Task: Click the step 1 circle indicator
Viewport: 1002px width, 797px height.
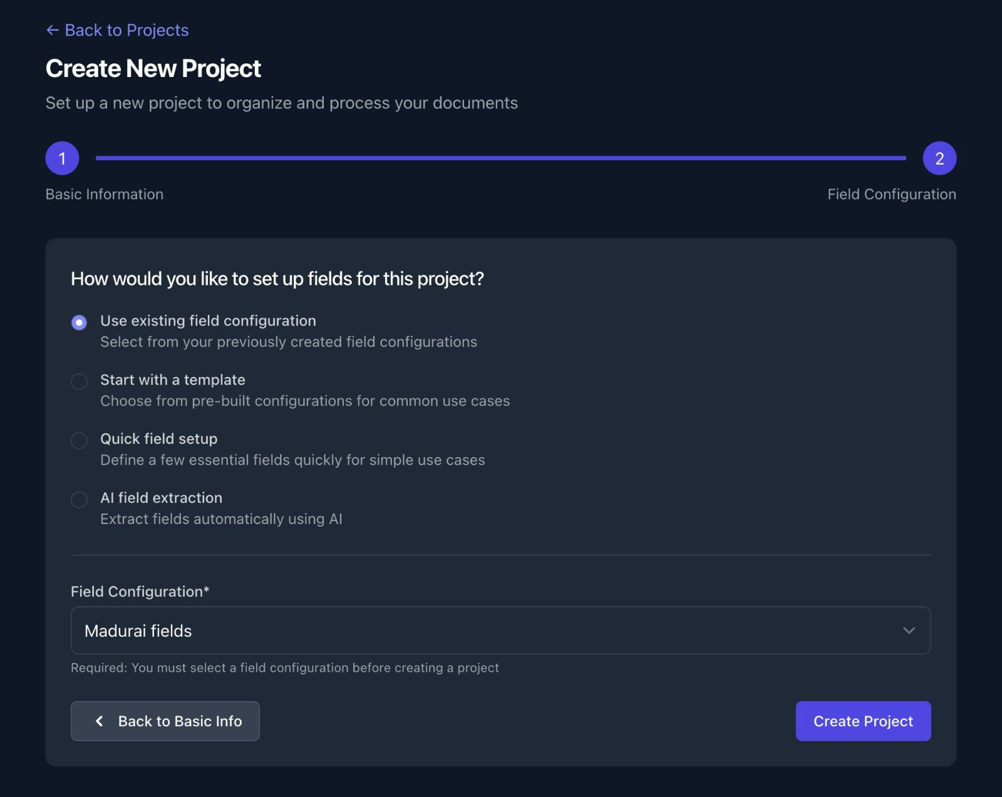Action: pos(62,158)
